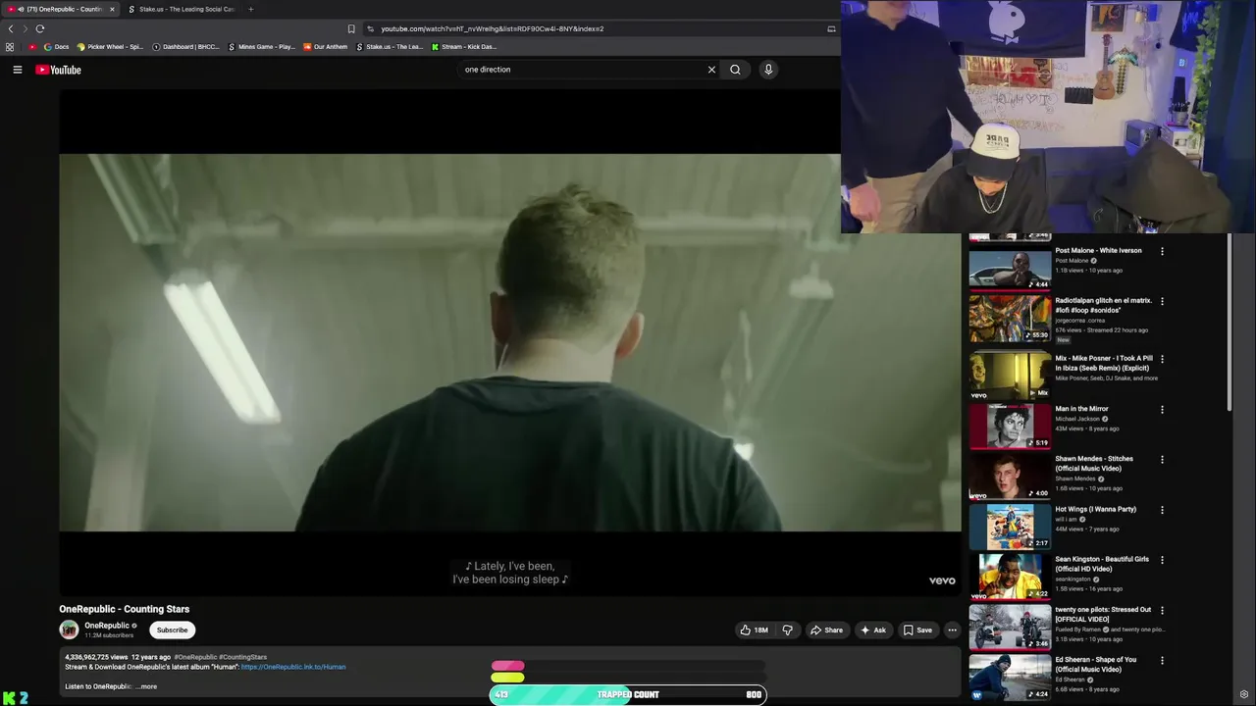
Task: Open OneRepublic channel name link
Action: pos(107,626)
